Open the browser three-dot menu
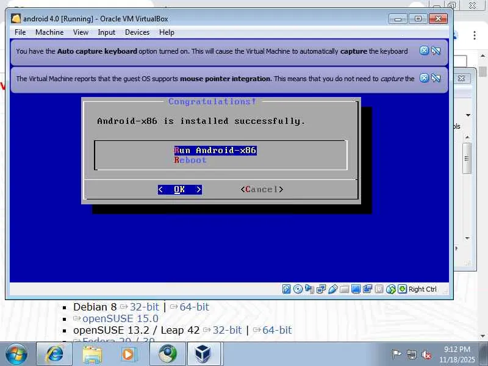This screenshot has height=366, width=488. [475, 35]
